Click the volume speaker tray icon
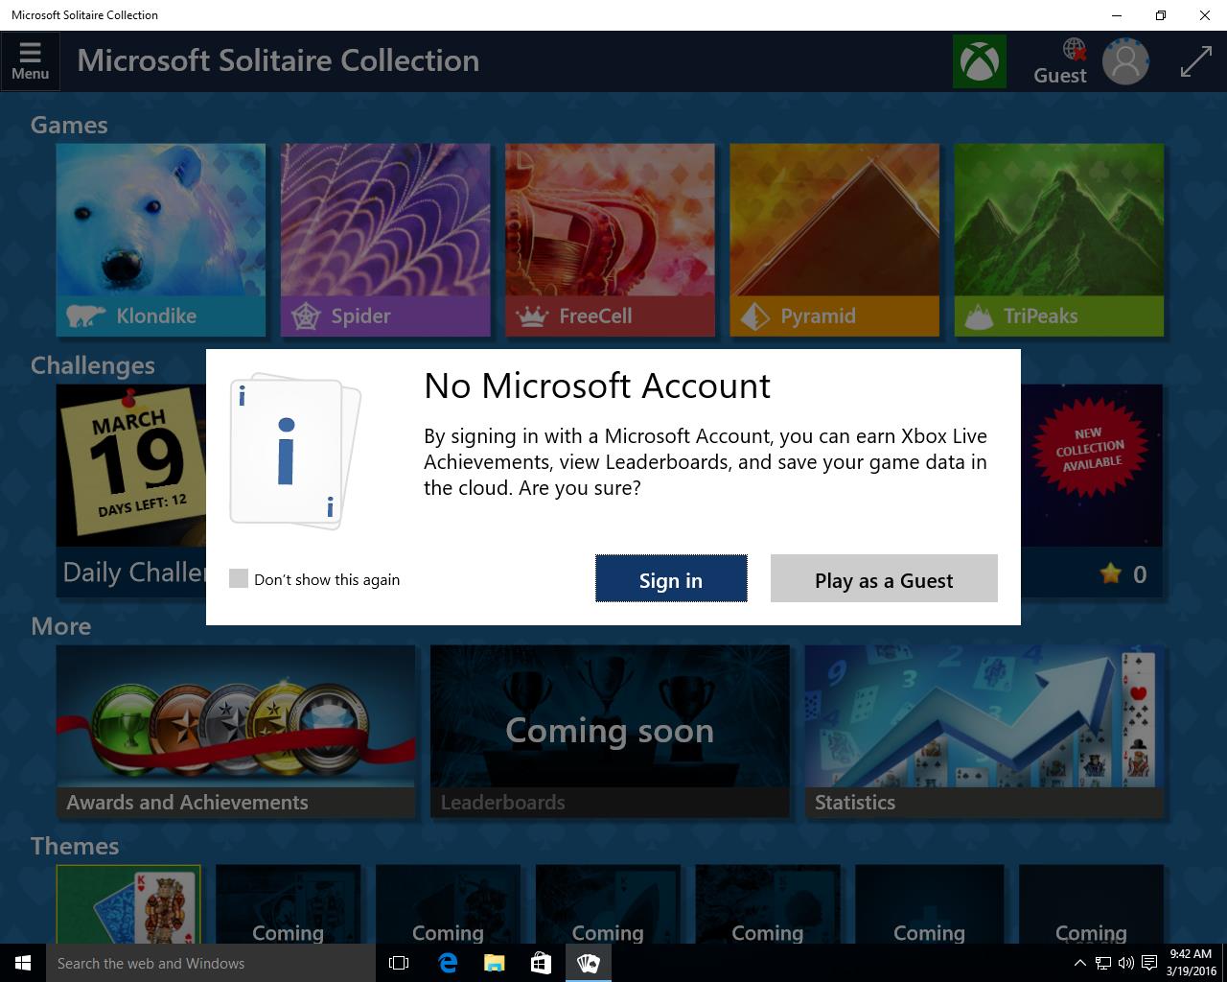The height and width of the screenshot is (982, 1227). pos(1125,963)
